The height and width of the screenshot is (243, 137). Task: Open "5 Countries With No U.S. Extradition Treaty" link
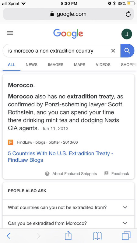(61, 157)
